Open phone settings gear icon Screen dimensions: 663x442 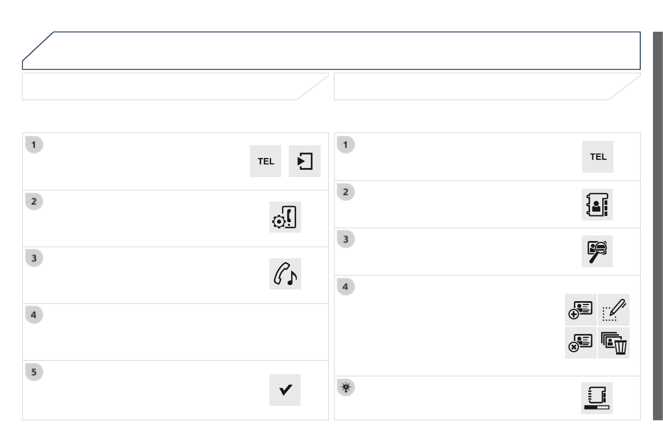click(285, 217)
